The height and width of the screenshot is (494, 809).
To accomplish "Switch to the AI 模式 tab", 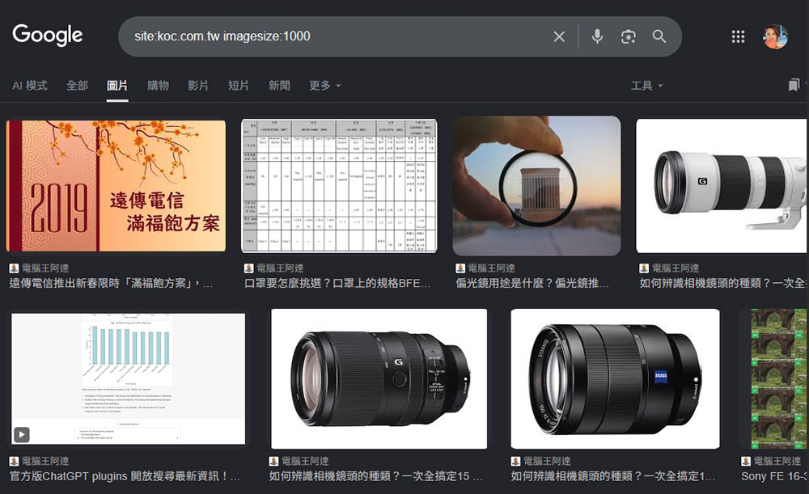I will point(30,86).
